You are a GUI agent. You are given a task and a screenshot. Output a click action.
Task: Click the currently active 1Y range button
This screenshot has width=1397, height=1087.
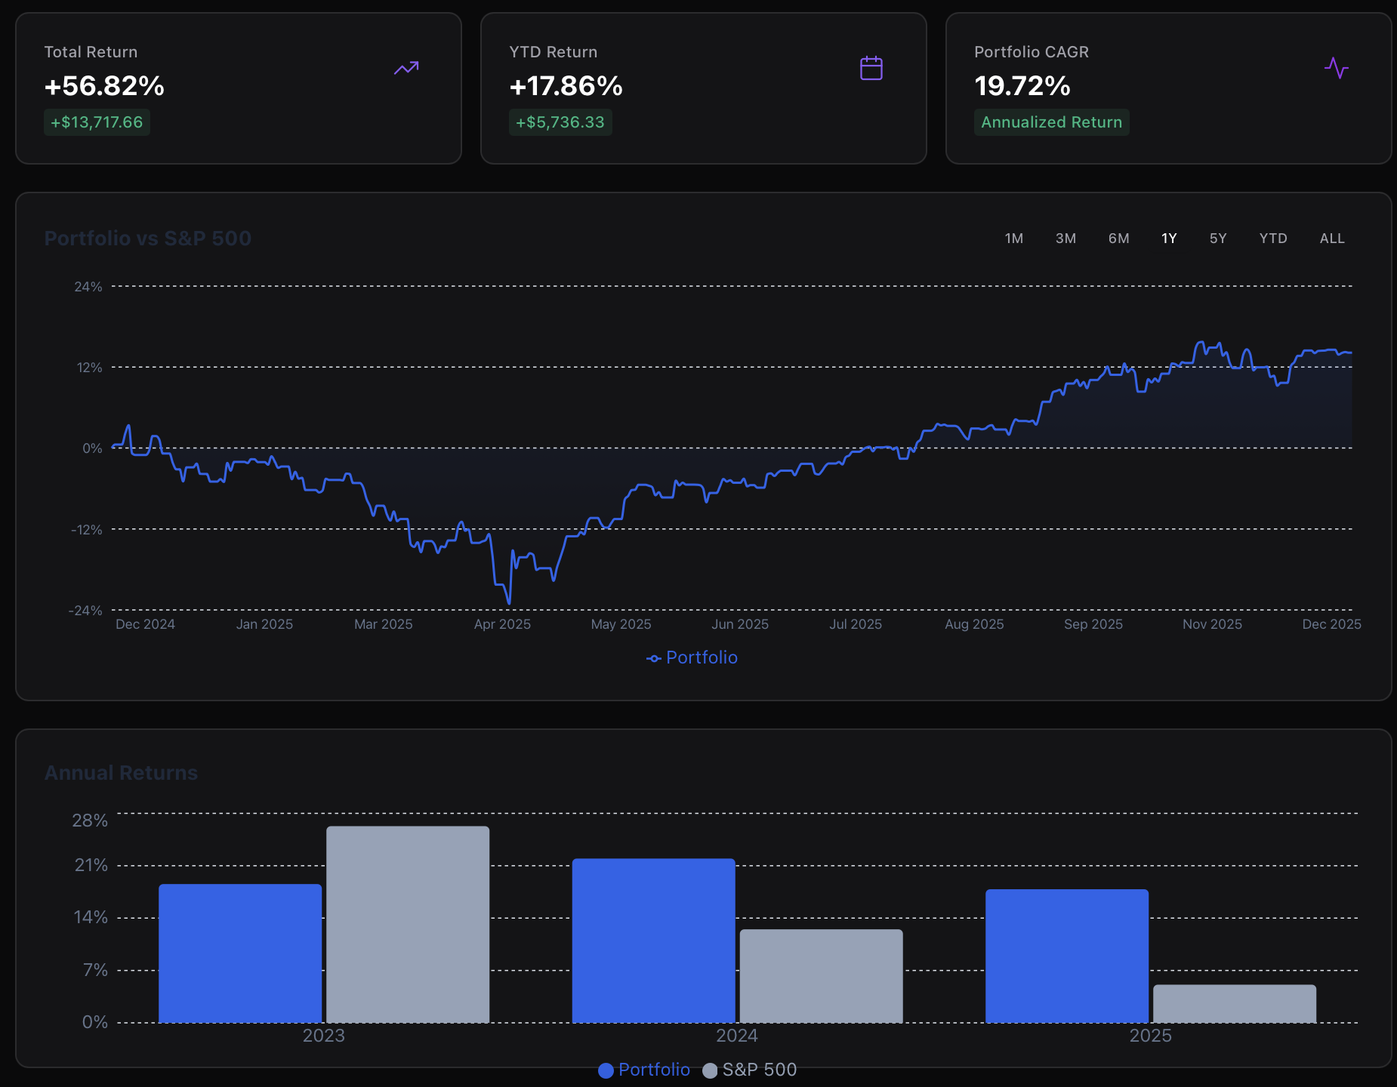pyautogui.click(x=1168, y=238)
